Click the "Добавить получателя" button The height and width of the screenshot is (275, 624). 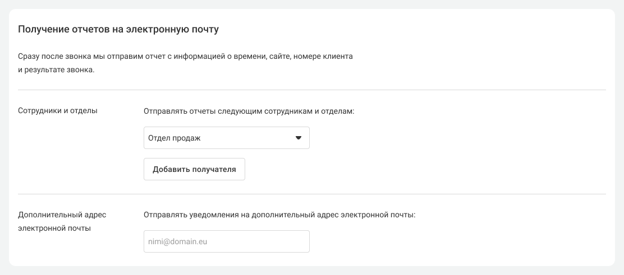(x=194, y=169)
